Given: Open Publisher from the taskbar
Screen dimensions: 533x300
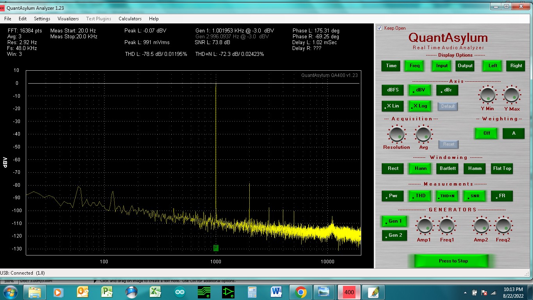Looking at the screenshot, I should click(107, 292).
